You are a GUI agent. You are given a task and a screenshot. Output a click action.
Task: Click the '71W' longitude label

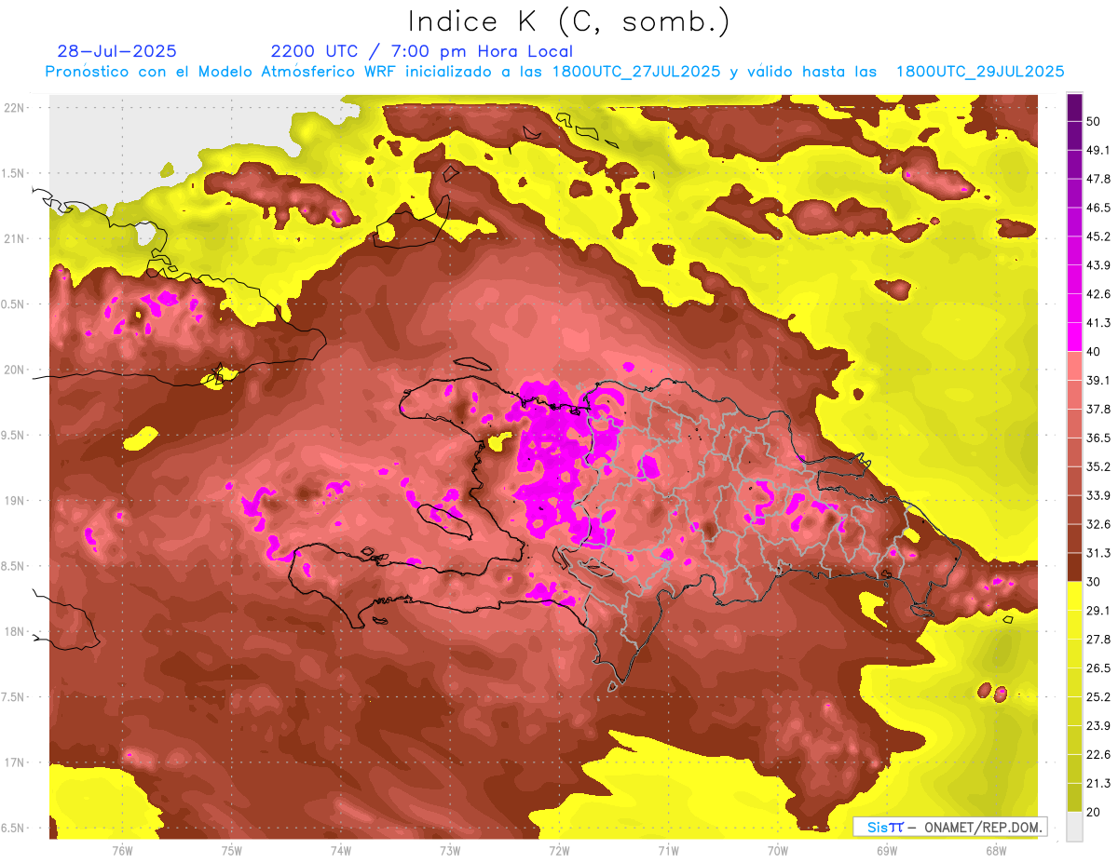[668, 850]
